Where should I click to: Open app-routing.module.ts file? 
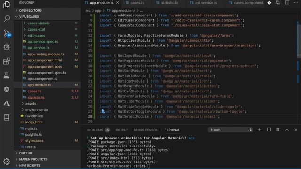46,54
